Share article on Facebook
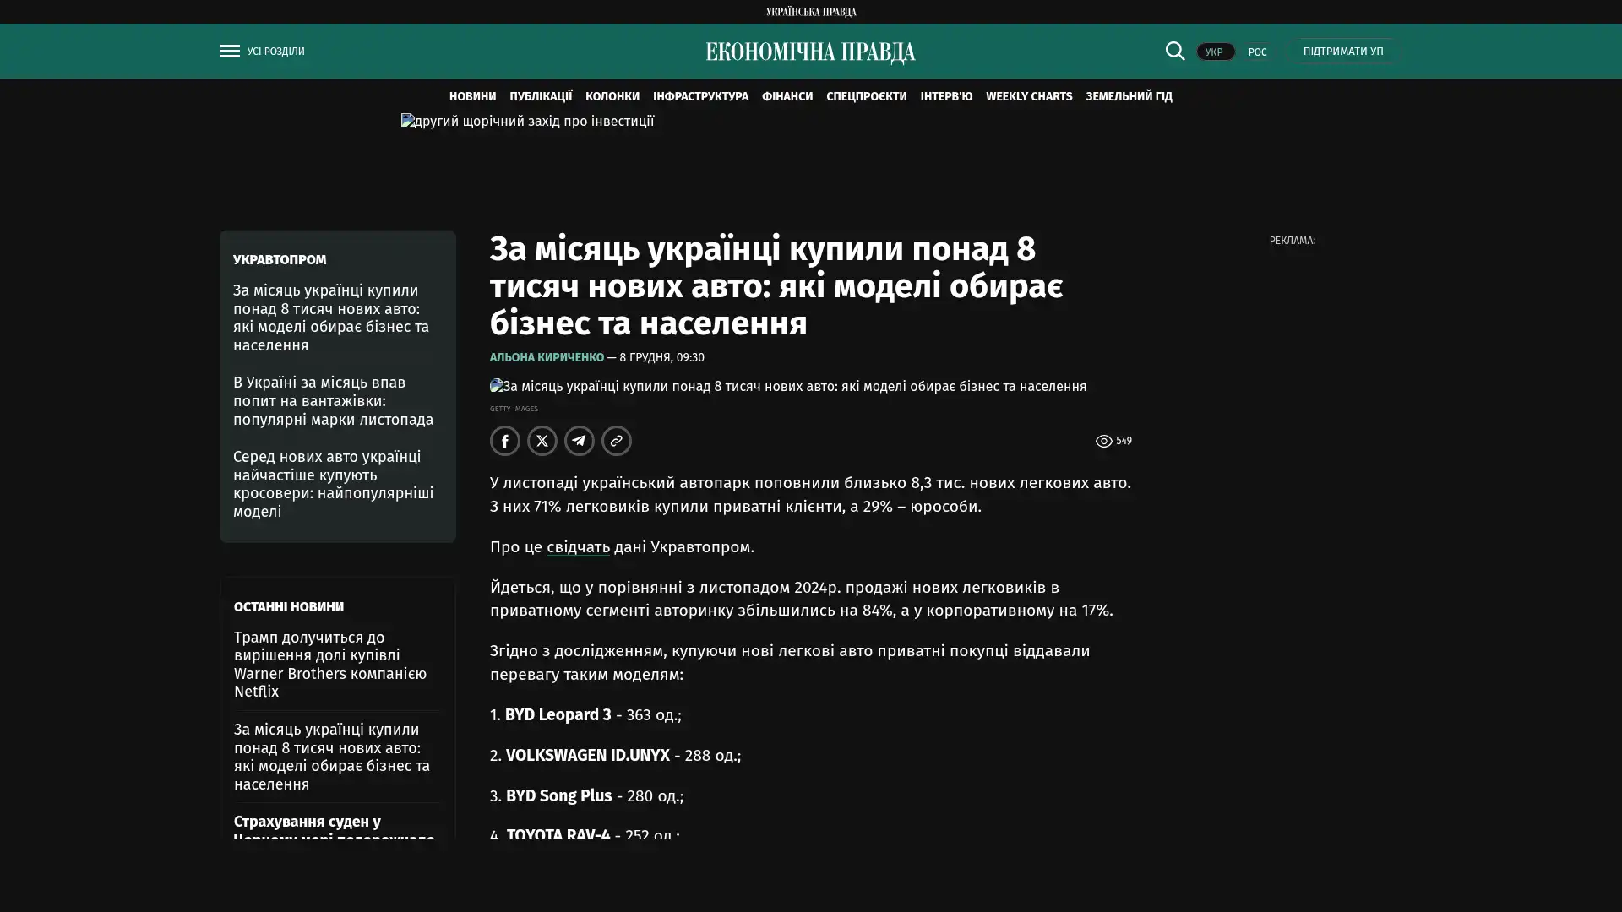 click(504, 441)
